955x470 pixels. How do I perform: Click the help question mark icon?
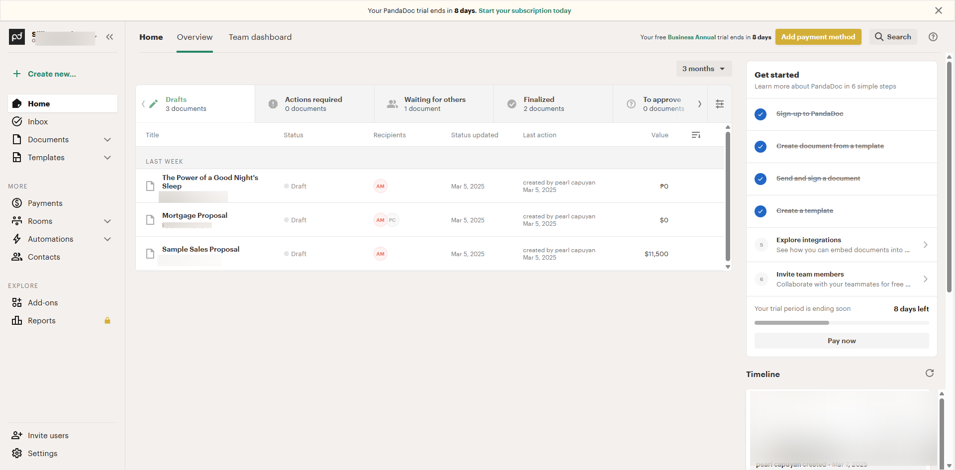[x=933, y=37]
